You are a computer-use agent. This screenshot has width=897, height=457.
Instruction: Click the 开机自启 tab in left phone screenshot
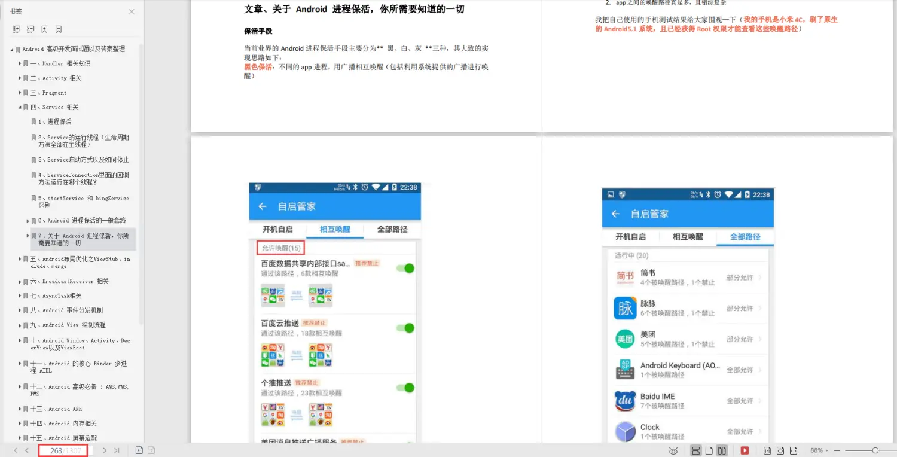pos(277,229)
